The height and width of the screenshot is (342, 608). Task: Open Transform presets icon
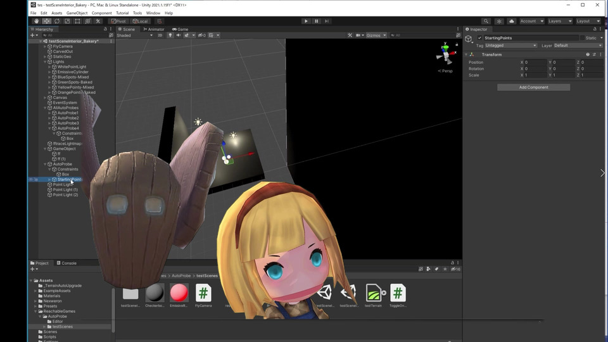tap(594, 54)
